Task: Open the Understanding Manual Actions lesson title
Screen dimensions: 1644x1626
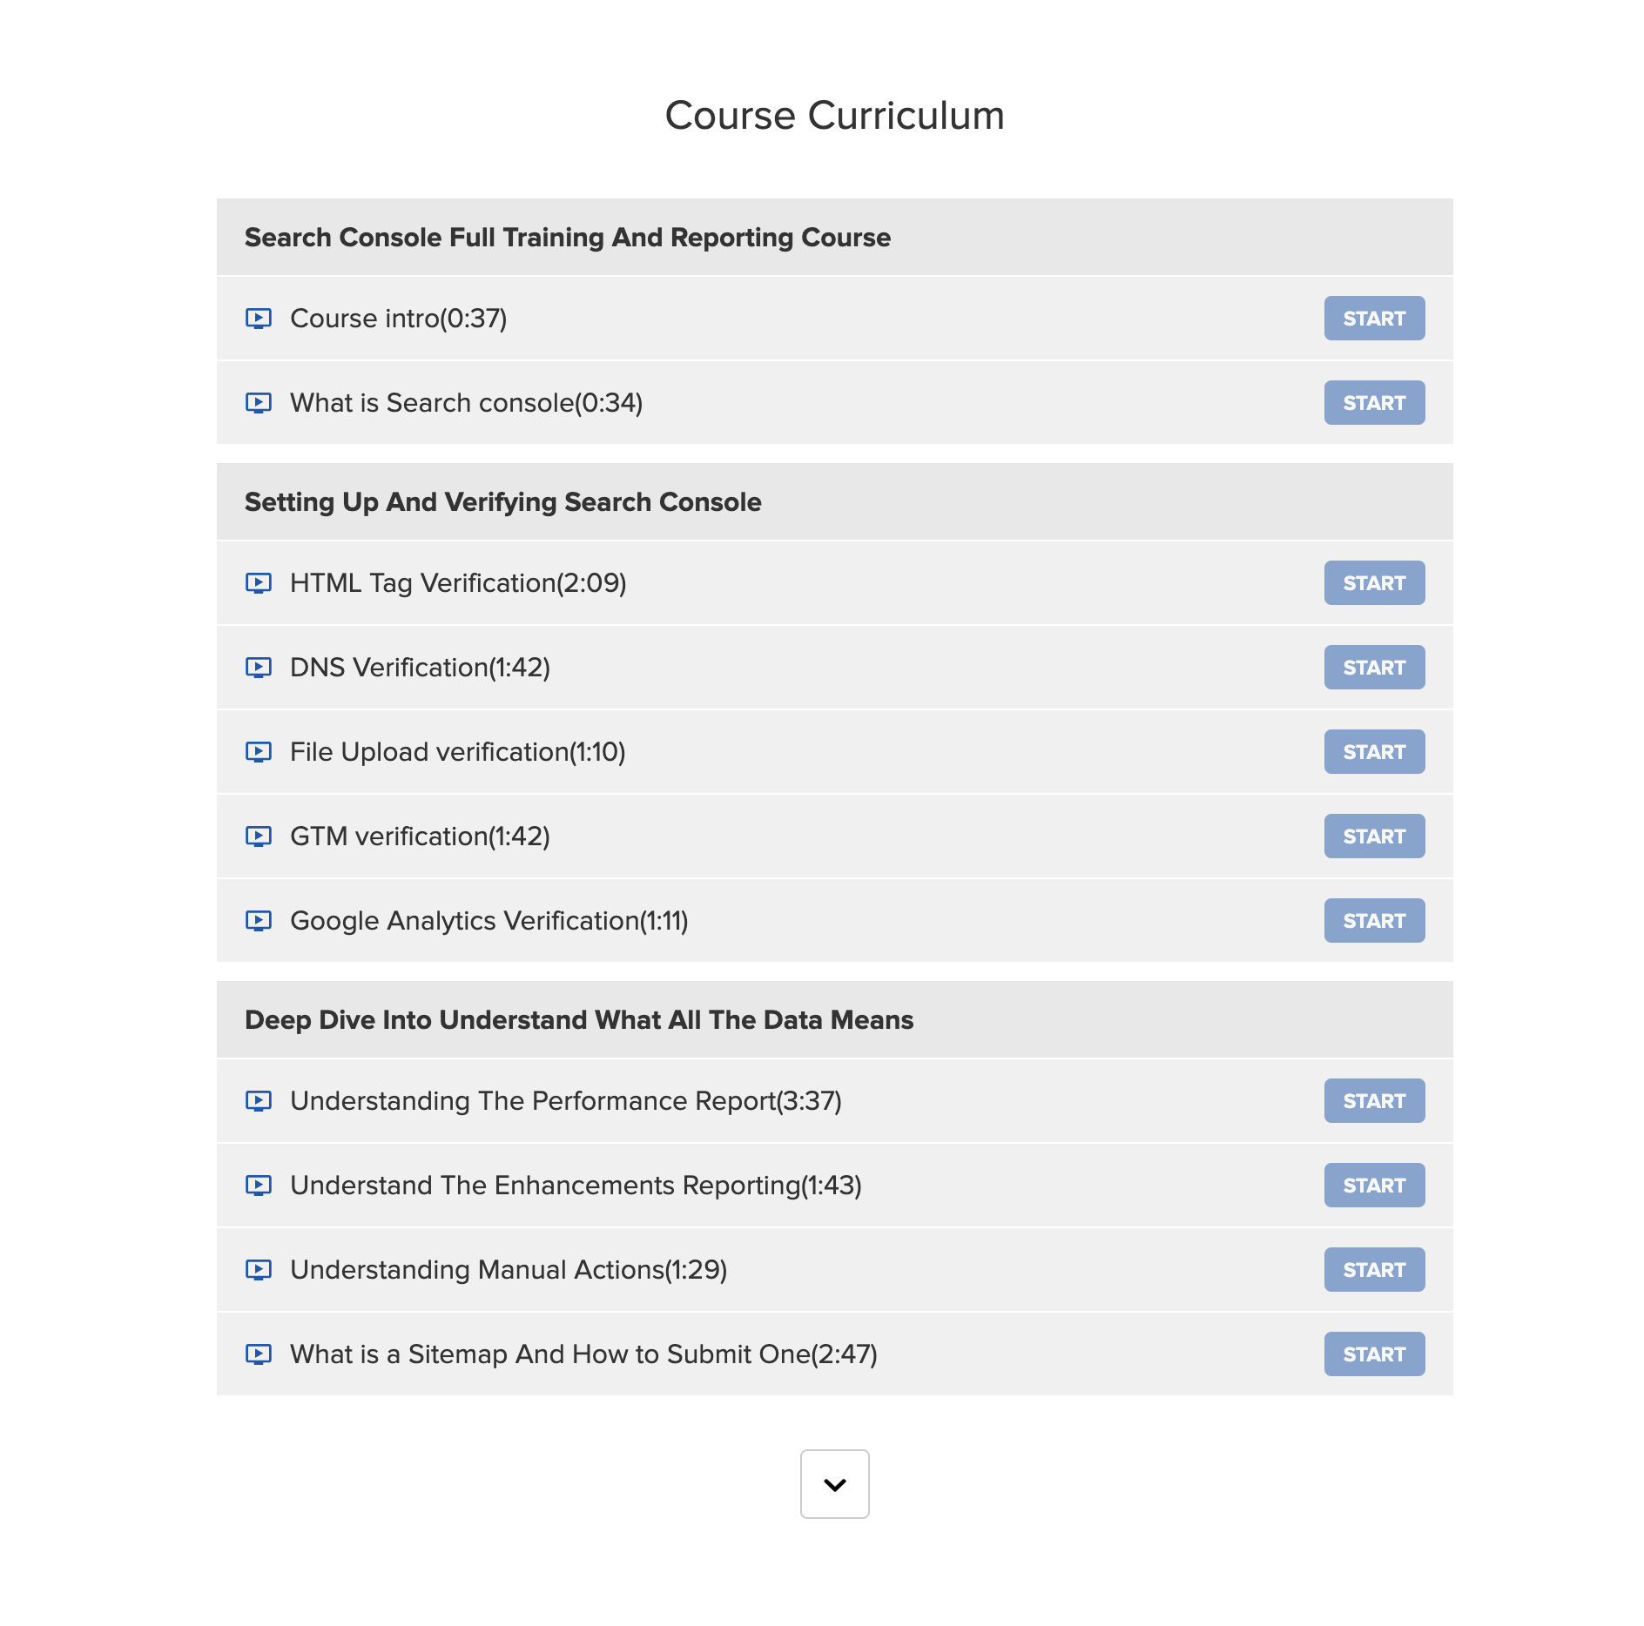Action: 508,1270
